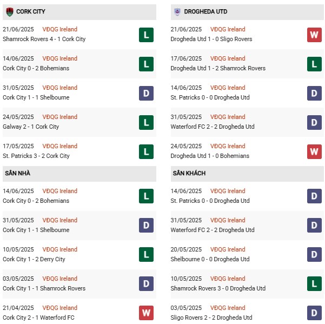
Task: Click L badge for Shamrock Rovers 4-1 Cork City
Action: point(146,35)
